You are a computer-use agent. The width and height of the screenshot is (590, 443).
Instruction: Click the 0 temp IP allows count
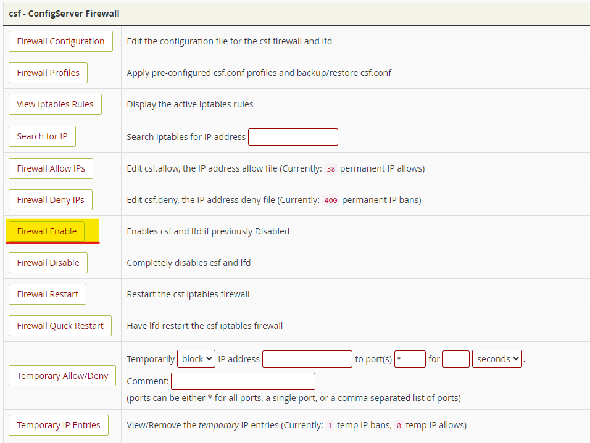pyautogui.click(x=399, y=426)
